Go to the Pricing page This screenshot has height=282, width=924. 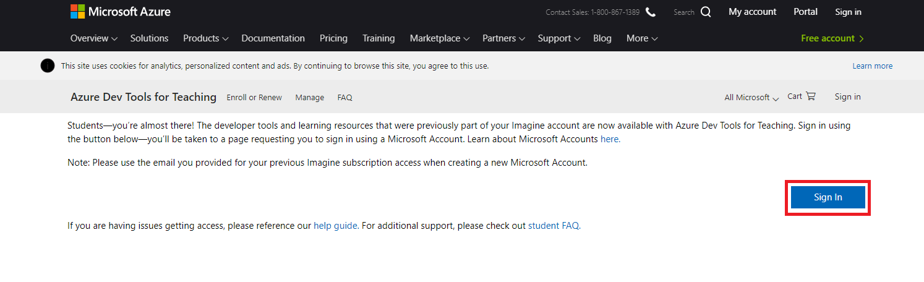pyautogui.click(x=333, y=38)
